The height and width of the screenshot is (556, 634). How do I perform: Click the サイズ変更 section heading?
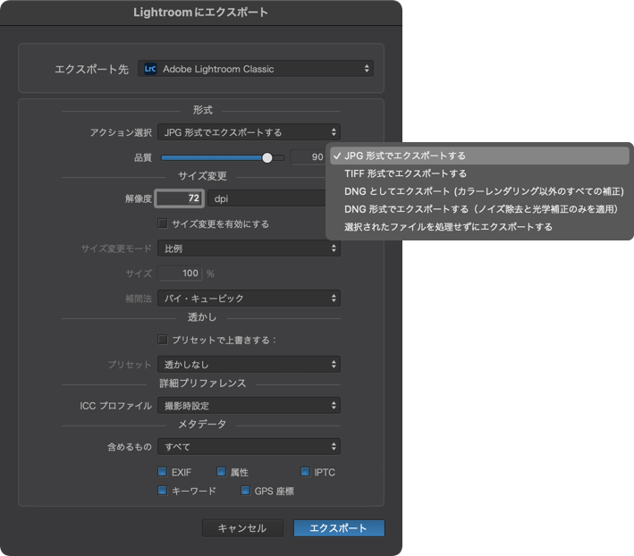[202, 176]
